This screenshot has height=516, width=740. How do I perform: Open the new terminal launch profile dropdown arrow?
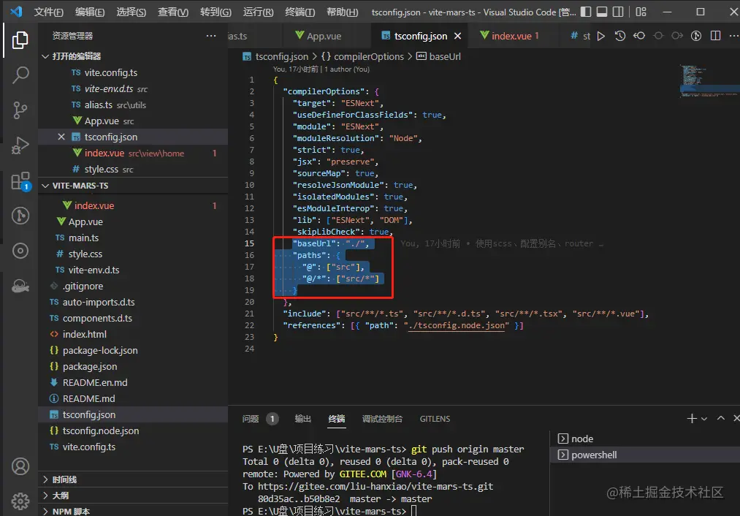coord(704,419)
